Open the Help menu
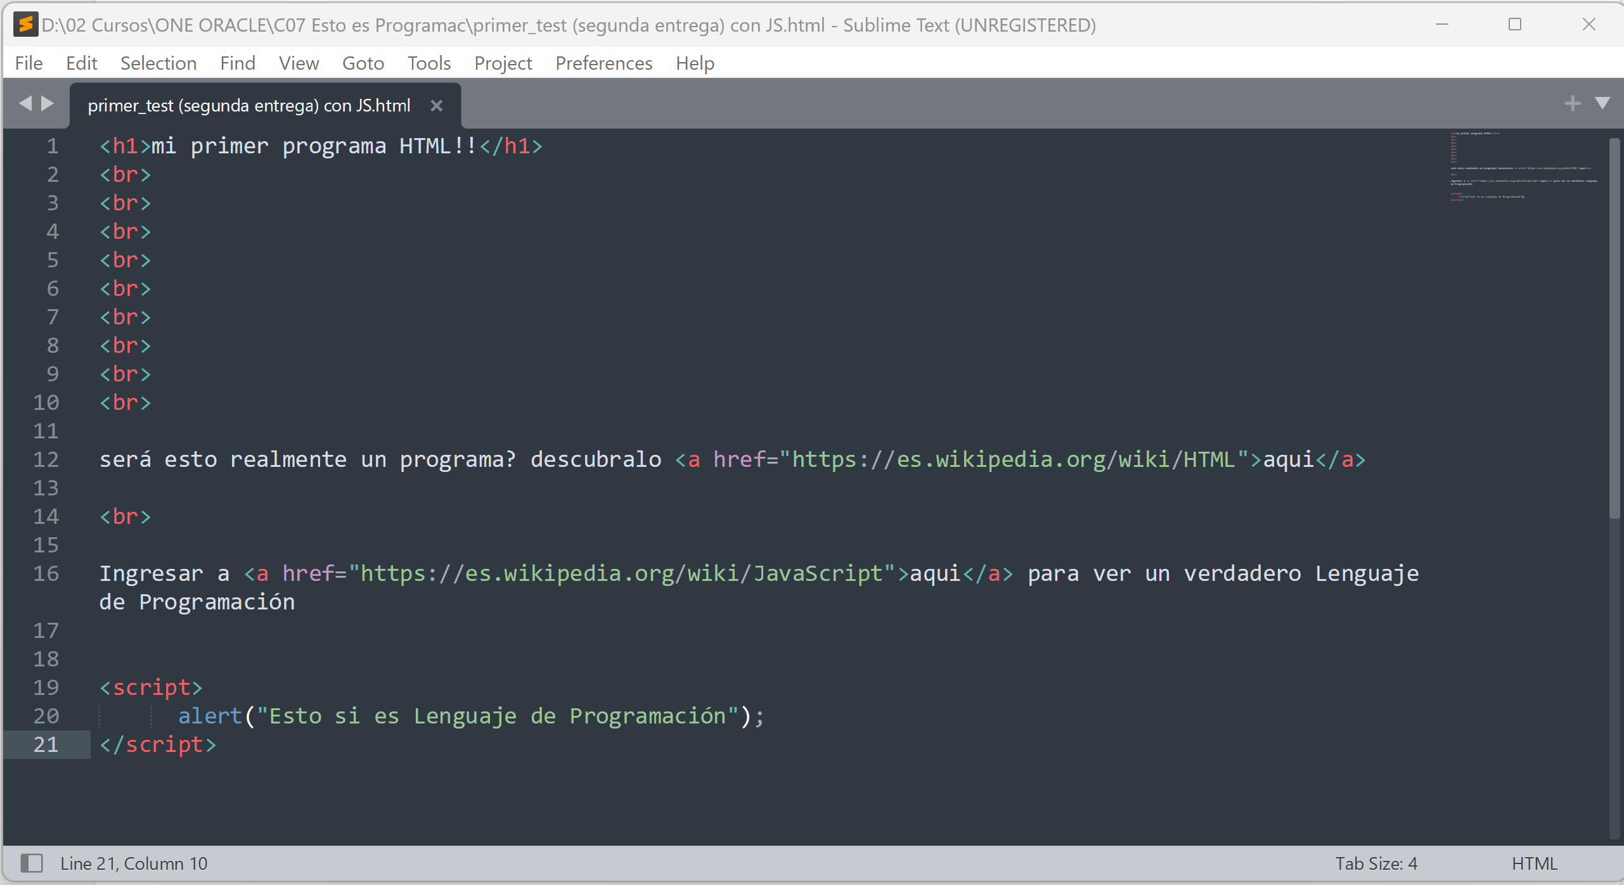The width and height of the screenshot is (1624, 885). 695,63
